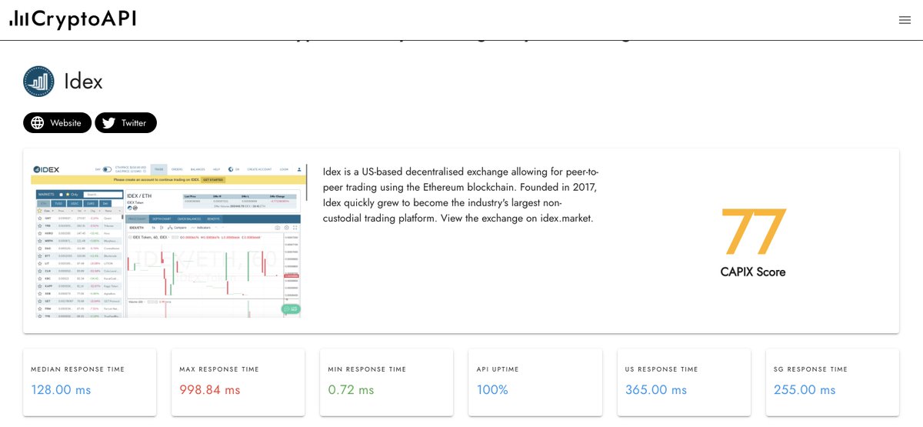This screenshot has width=923, height=427.
Task: Click the Idex description paragraph
Action: point(461,195)
